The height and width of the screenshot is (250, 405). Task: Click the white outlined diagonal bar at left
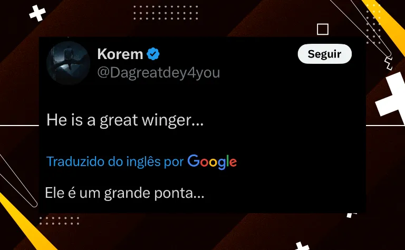tap(18, 180)
